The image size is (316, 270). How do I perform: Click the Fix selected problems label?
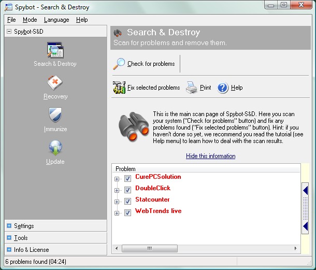tap(153, 88)
